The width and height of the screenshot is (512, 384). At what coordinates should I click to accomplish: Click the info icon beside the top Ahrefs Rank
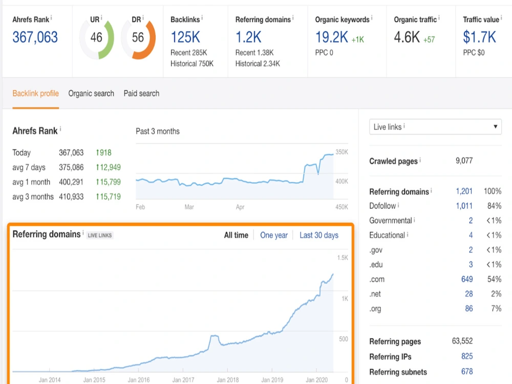(x=51, y=17)
